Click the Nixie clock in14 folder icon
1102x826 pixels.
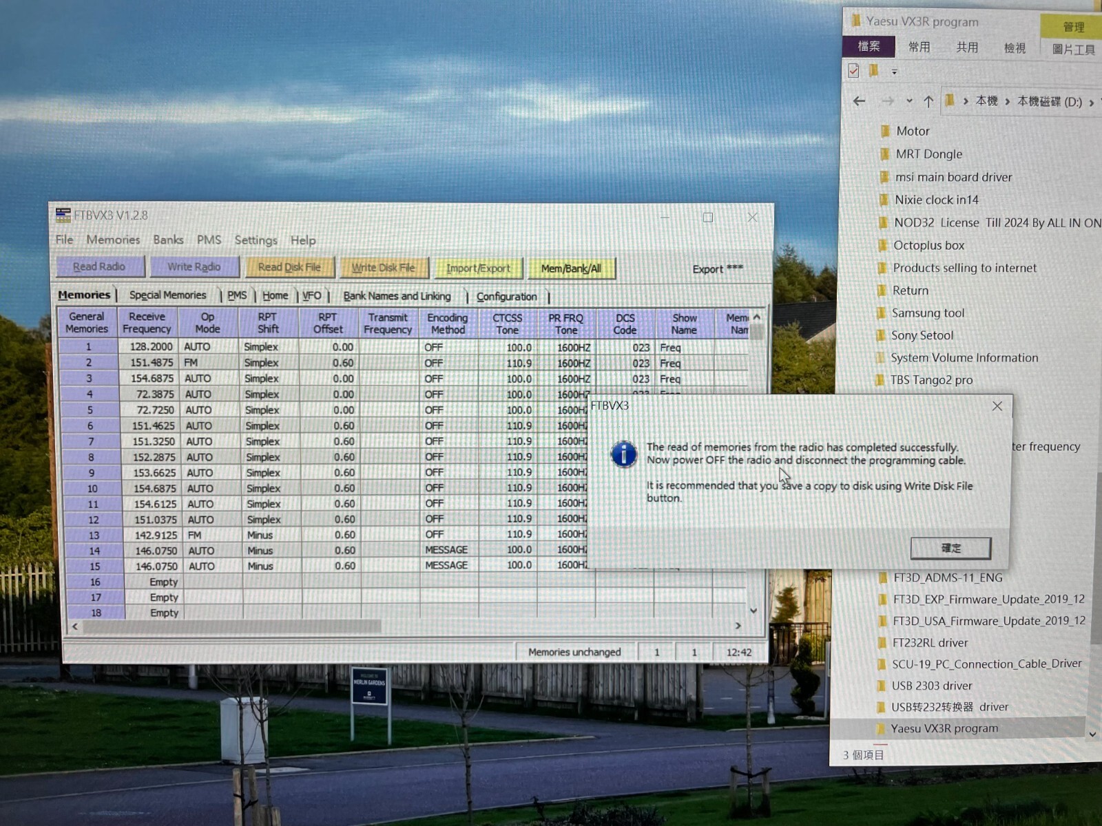tap(884, 200)
